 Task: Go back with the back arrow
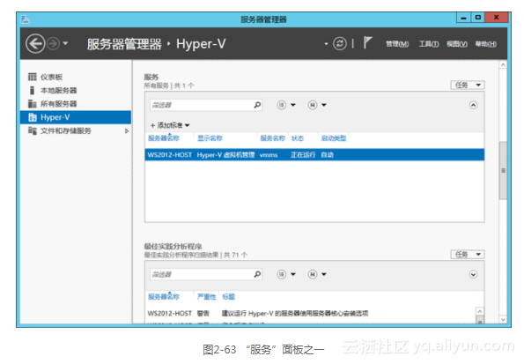coord(35,43)
